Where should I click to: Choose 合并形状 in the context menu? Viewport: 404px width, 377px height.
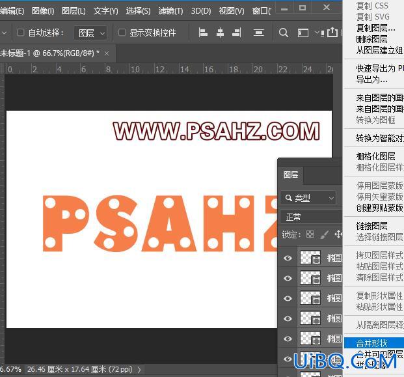click(x=374, y=343)
